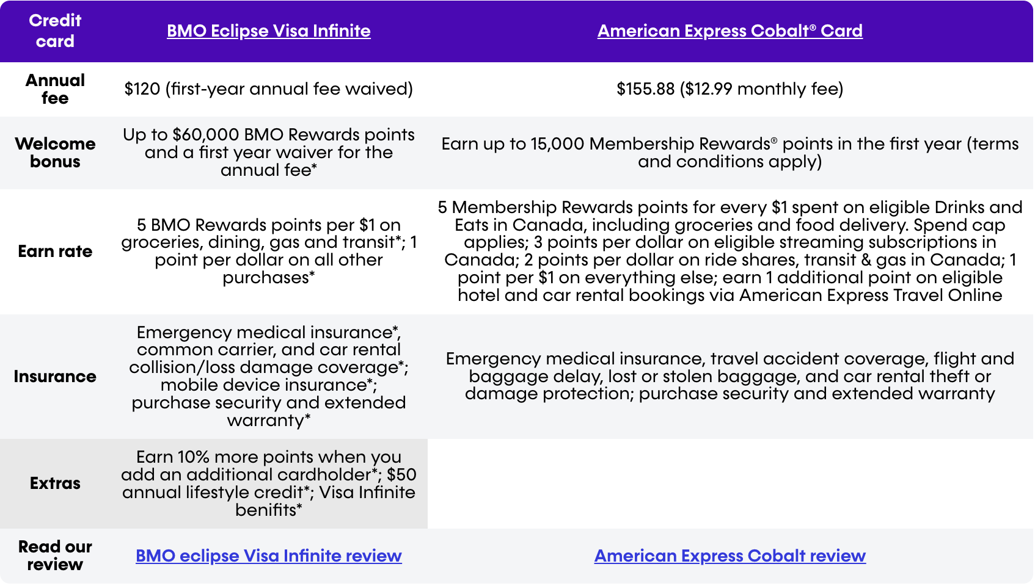Click the 5 BMO Rewards points earn rate cell
The image size is (1035, 586).
(x=268, y=251)
